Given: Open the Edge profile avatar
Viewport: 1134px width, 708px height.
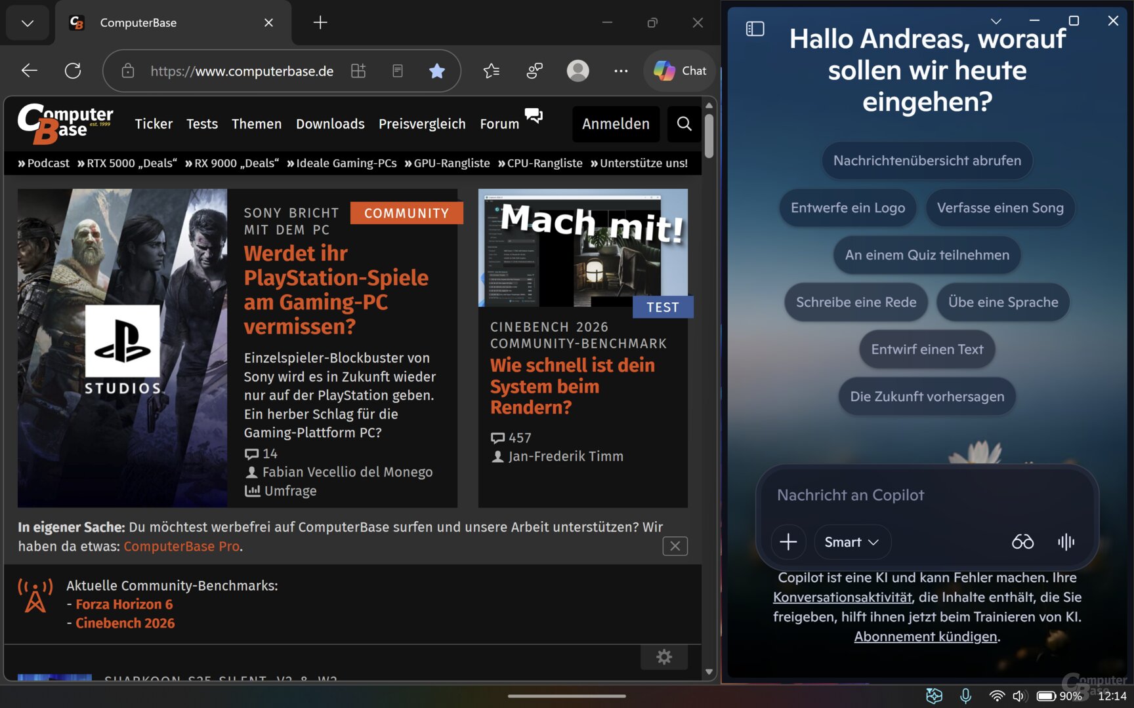Looking at the screenshot, I should (577, 71).
